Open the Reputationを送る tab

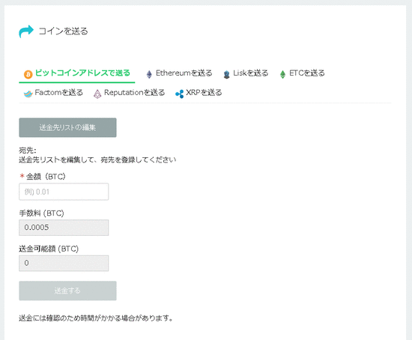[130, 93]
